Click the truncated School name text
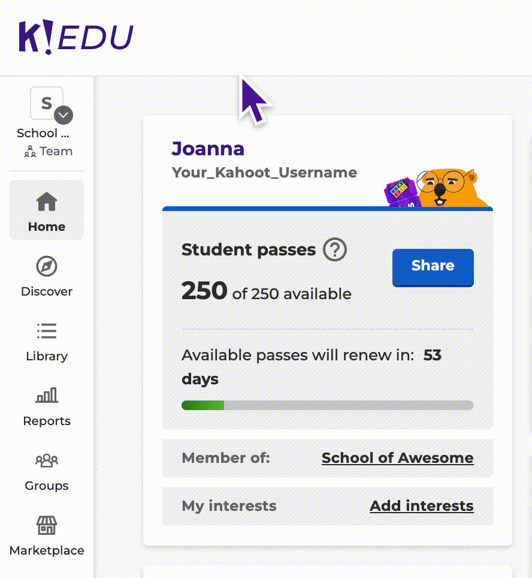 click(42, 133)
